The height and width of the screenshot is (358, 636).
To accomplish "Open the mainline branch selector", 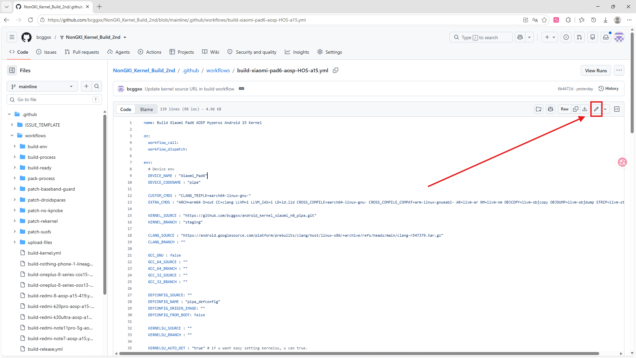I will (42, 86).
